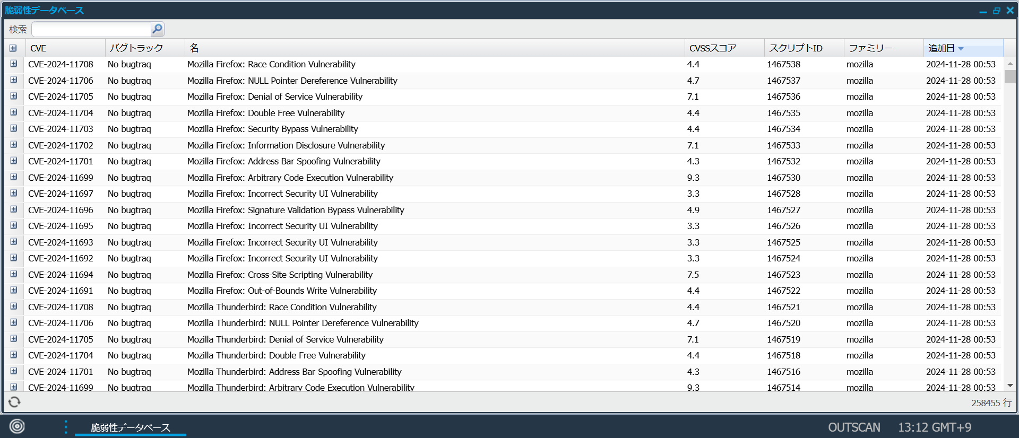Select script ID 1467519 cell
1019x438 pixels.
pyautogui.click(x=783, y=339)
